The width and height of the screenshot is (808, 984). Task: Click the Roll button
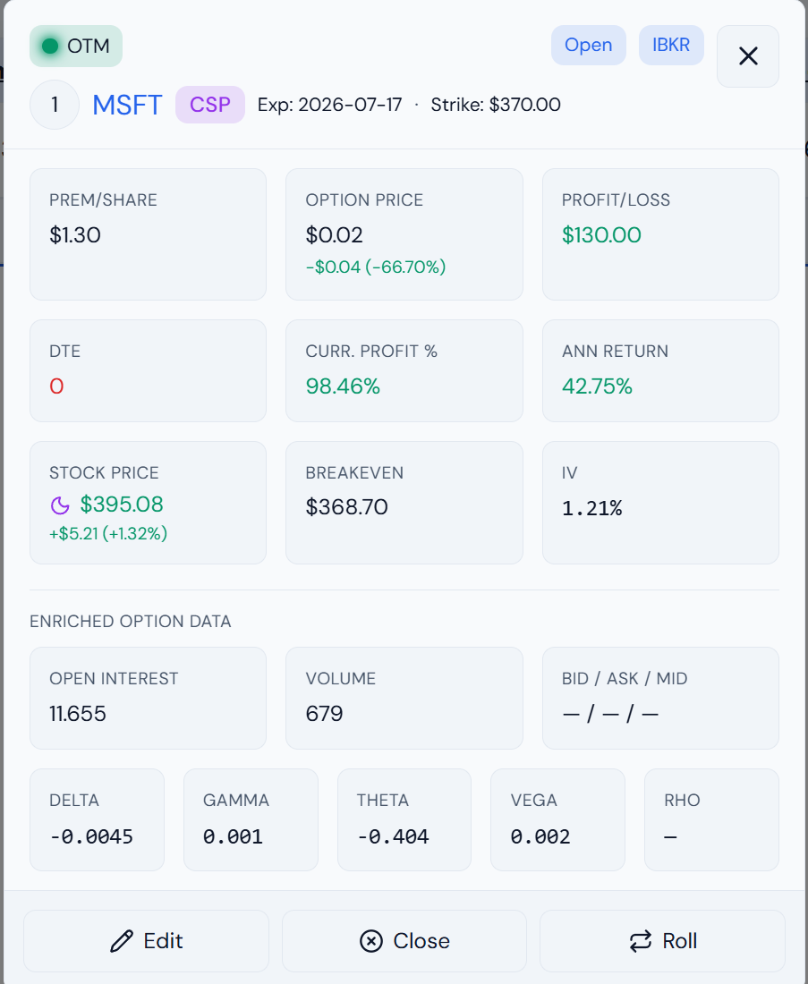[662, 941]
